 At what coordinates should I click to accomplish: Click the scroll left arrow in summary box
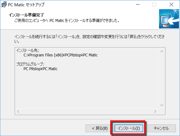click(18, 112)
